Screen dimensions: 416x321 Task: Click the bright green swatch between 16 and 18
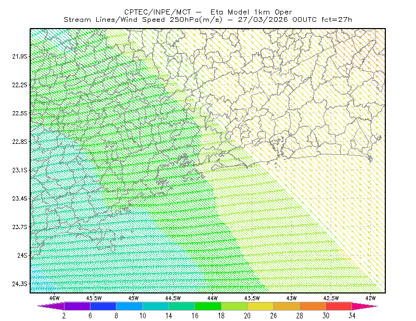tap(208, 306)
